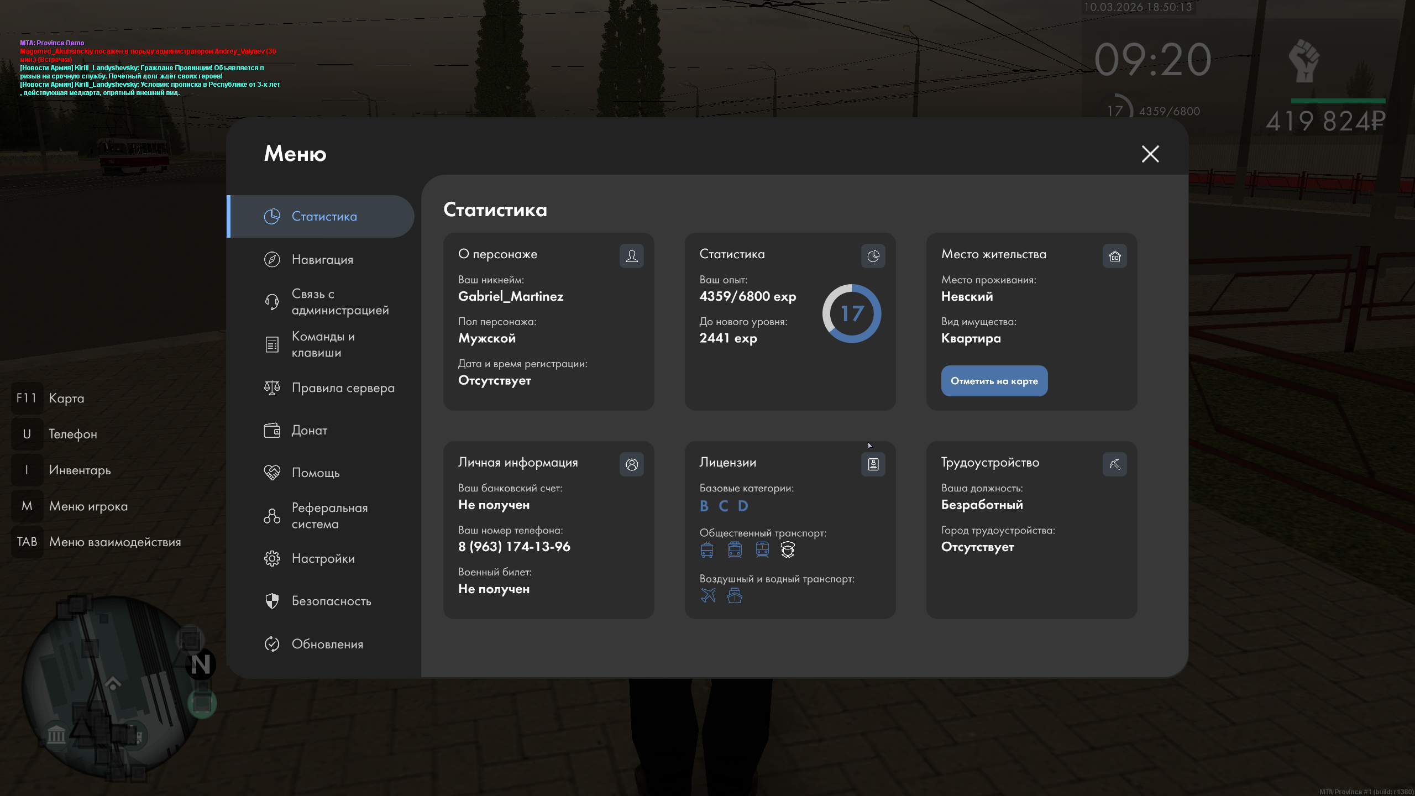Screen dimensions: 1415x796
Task: Close the Меню window with X
Action: coord(1150,154)
